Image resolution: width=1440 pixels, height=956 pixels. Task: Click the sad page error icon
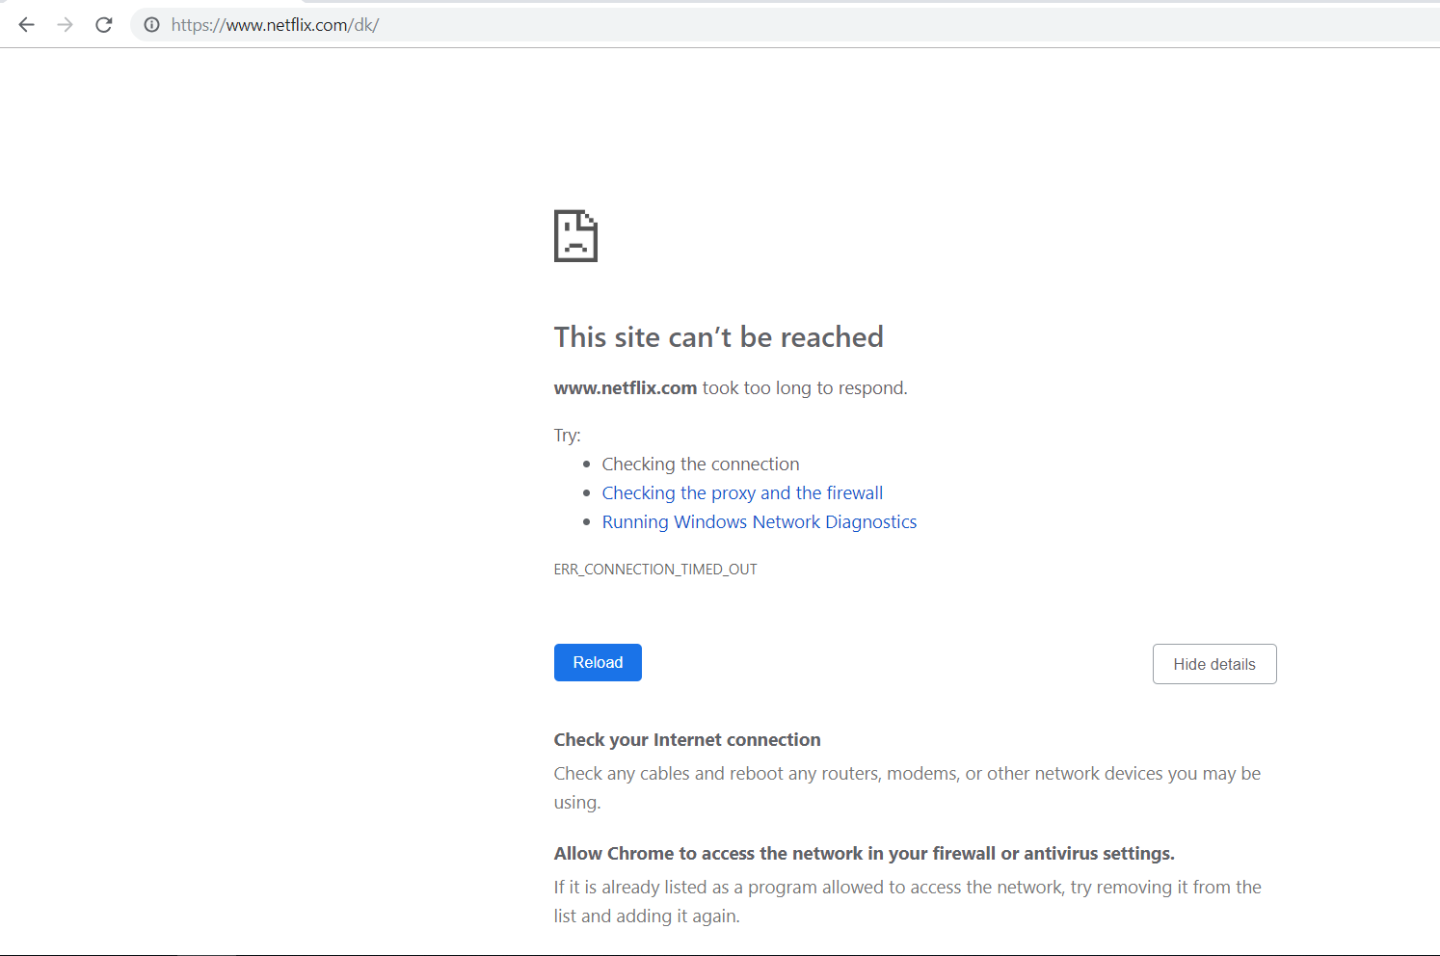575,236
